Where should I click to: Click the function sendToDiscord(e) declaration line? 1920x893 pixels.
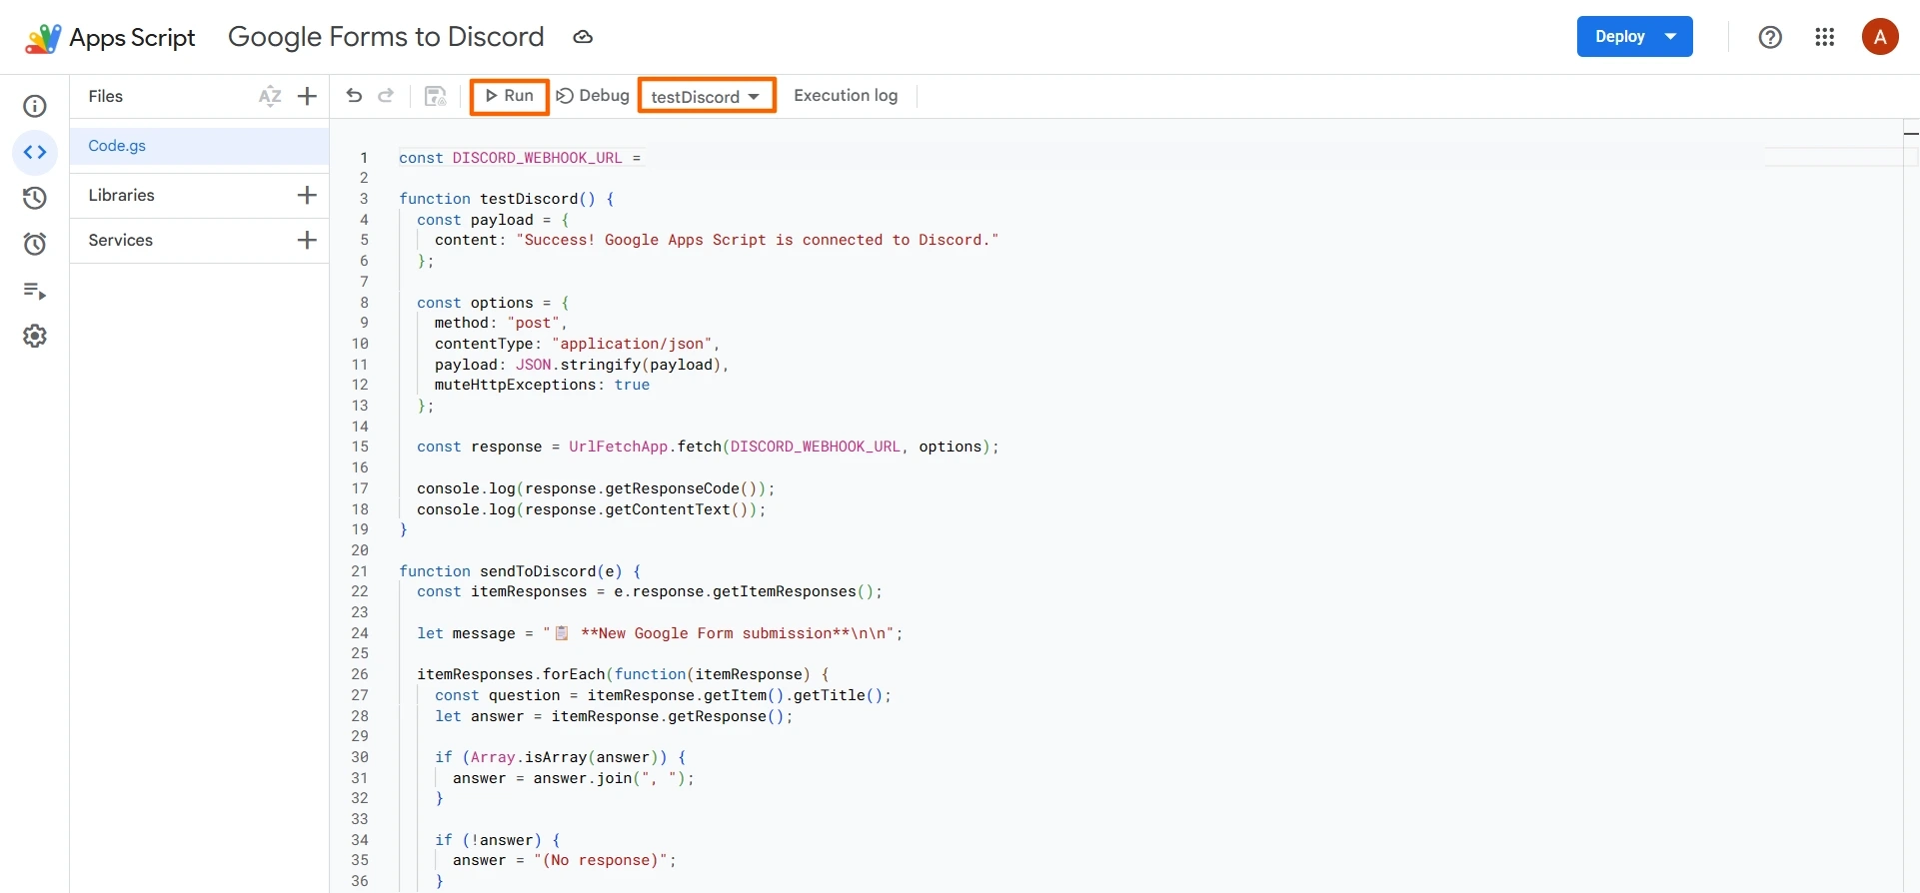click(x=520, y=571)
